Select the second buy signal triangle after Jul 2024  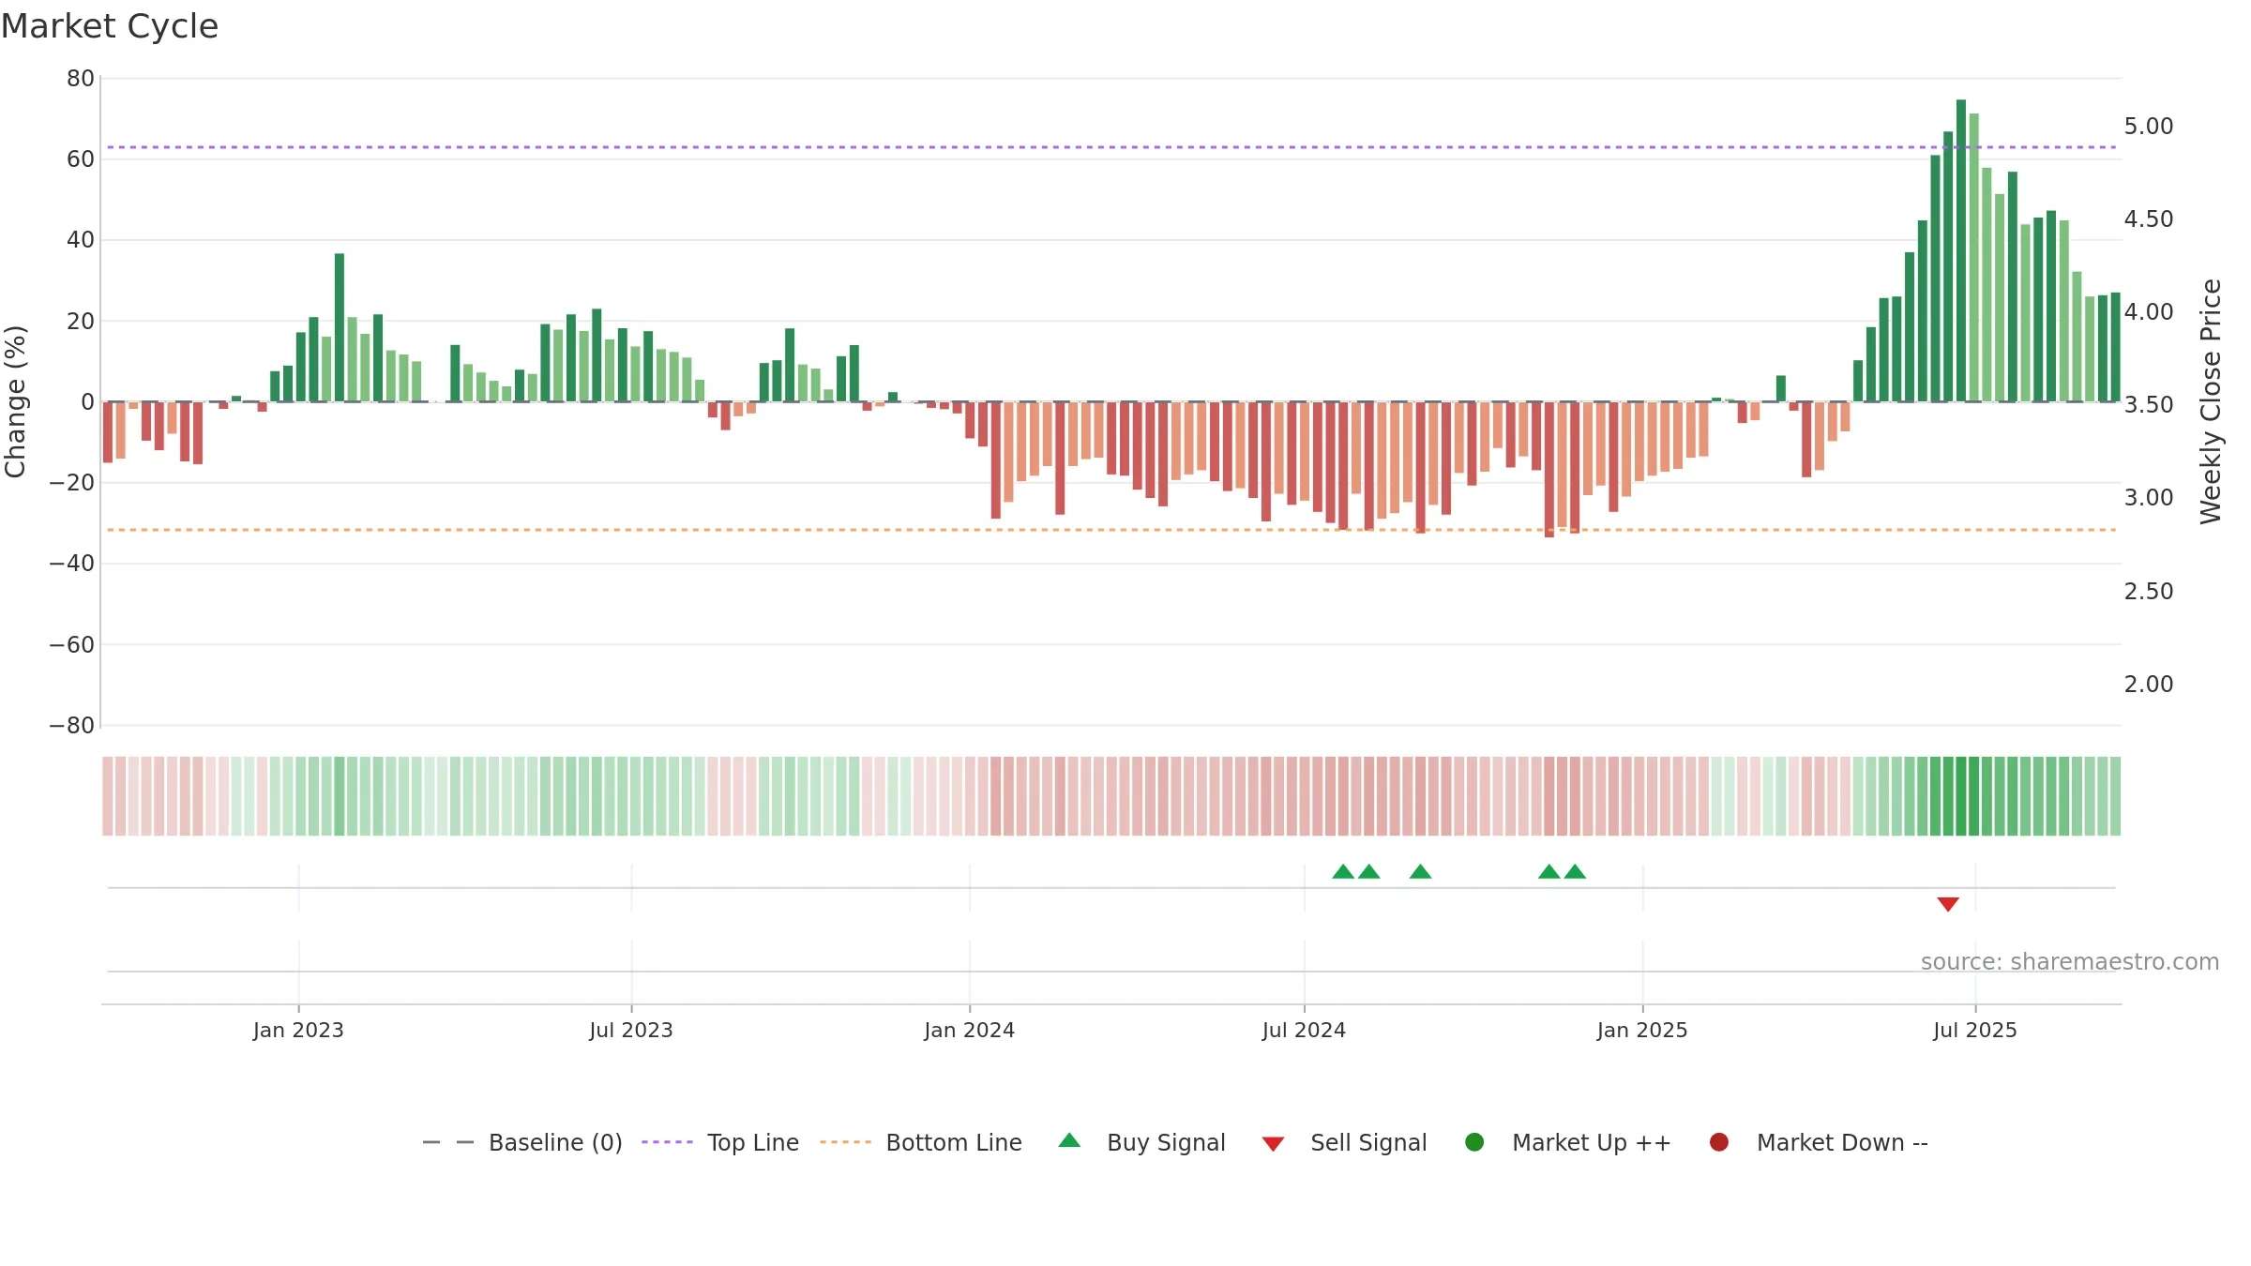[1369, 871]
